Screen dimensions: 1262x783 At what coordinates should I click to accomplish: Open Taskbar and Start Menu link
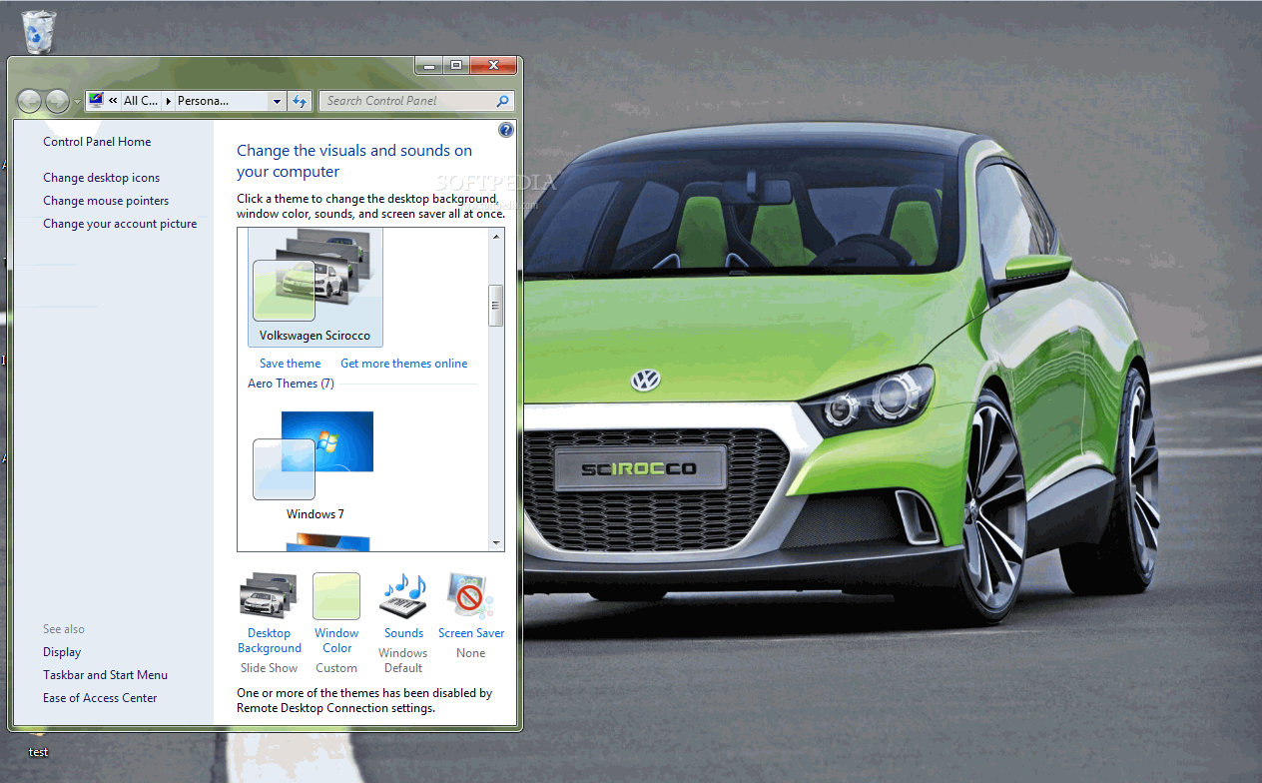tap(105, 675)
